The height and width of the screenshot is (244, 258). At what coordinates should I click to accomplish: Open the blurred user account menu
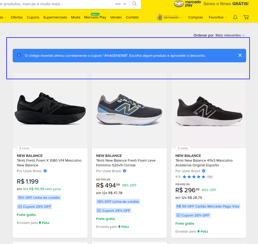(170, 17)
